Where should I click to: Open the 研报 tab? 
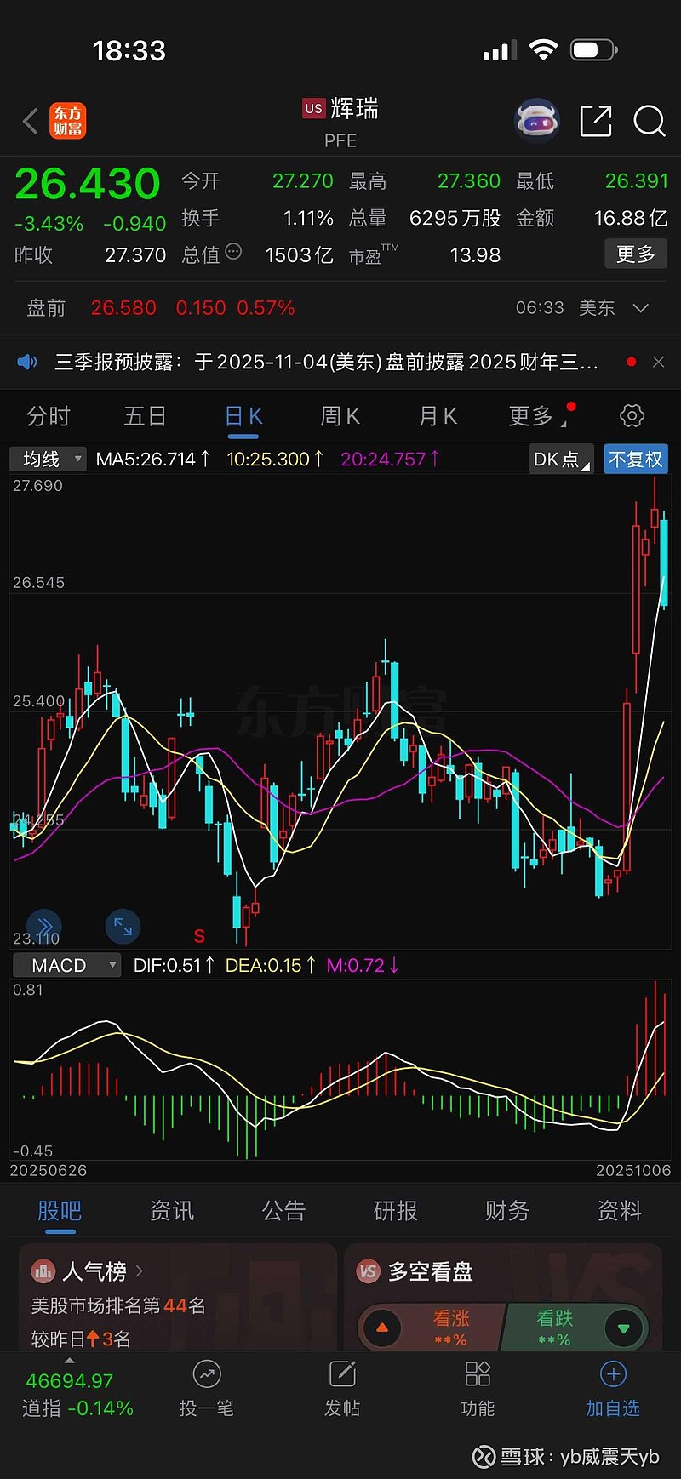point(395,1210)
